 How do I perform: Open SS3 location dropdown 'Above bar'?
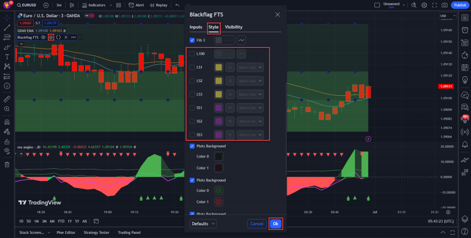point(250,134)
